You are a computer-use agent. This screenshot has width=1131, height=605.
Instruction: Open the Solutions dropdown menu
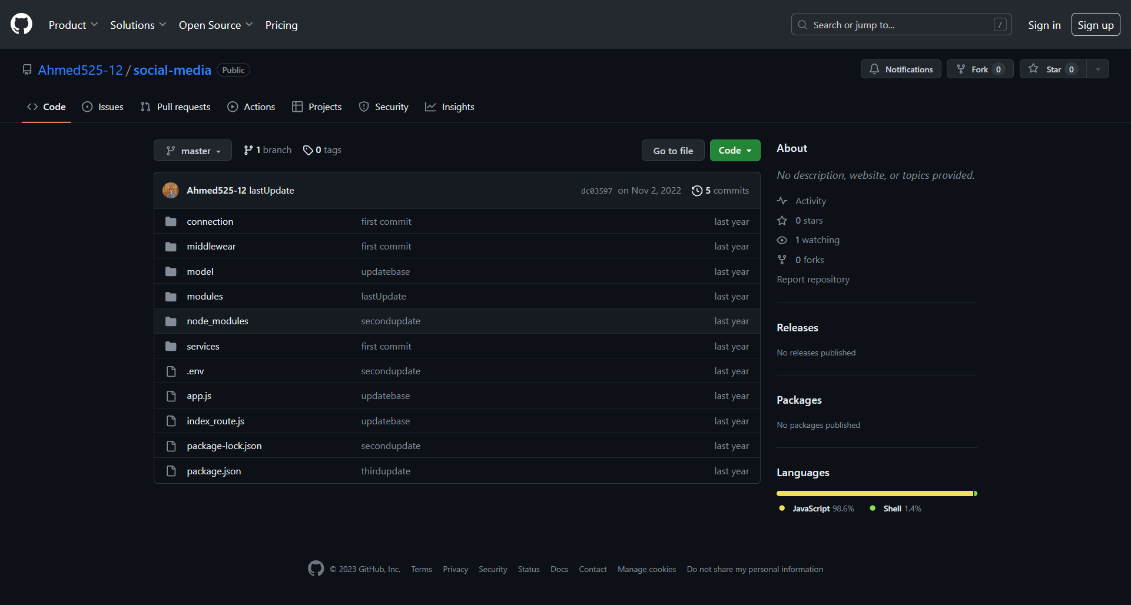[138, 25]
